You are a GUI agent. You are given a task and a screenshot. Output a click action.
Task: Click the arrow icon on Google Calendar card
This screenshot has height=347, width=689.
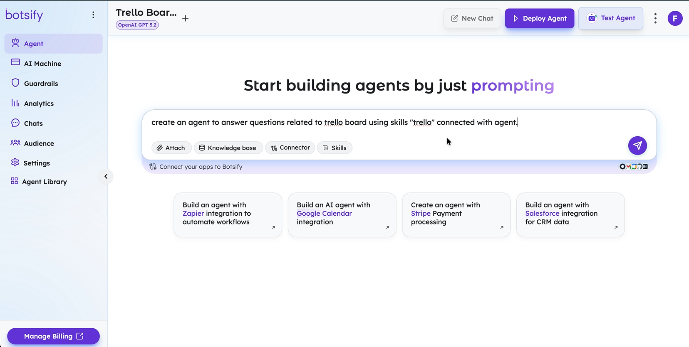pos(387,228)
